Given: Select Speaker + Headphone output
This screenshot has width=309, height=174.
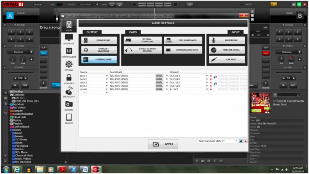Looking at the screenshot, I should 99,50.
